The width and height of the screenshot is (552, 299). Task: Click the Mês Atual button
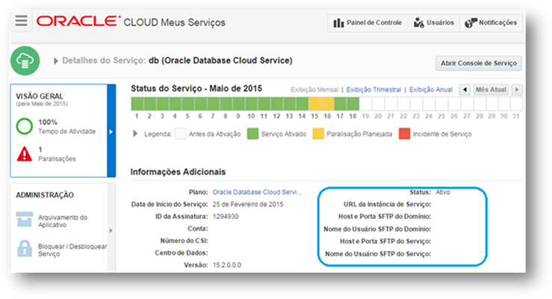(491, 90)
